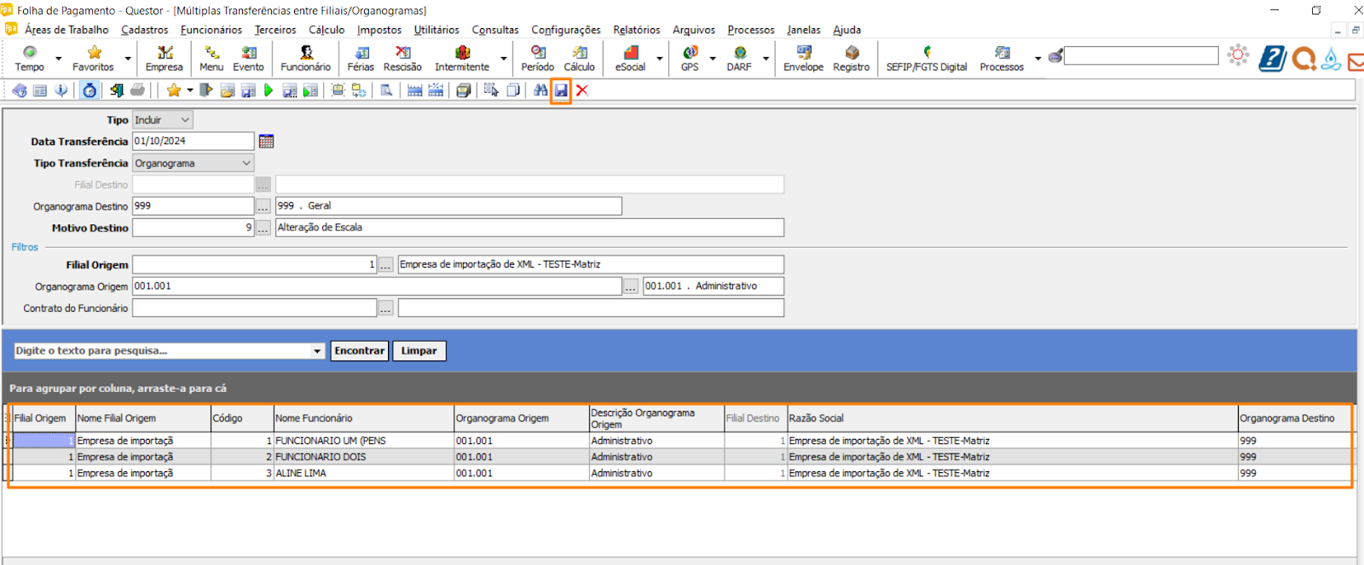The width and height of the screenshot is (1364, 565).
Task: Sort by Organograma Destino column header
Action: [x=1294, y=418]
